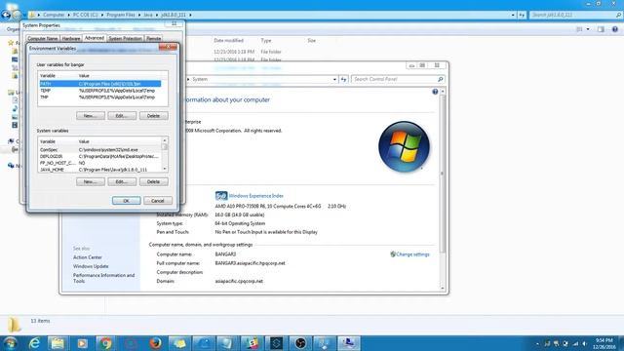Click the volume icon in system tray

[x=585, y=343]
